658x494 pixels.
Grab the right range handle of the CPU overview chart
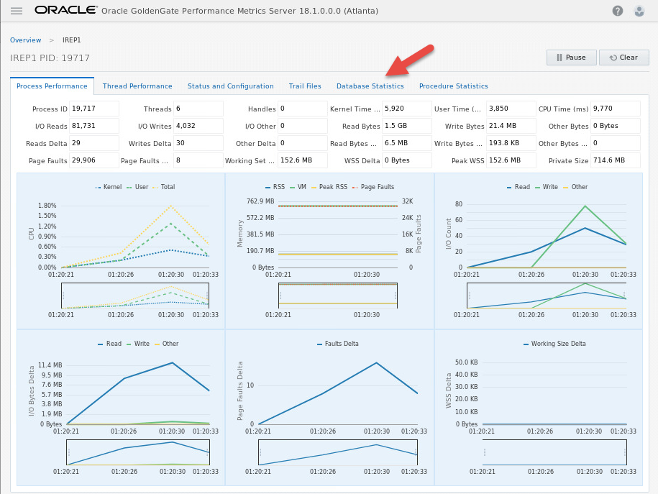[x=207, y=296]
